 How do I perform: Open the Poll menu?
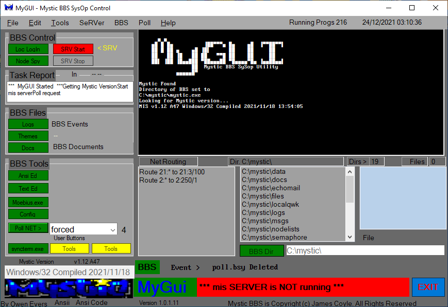point(144,23)
